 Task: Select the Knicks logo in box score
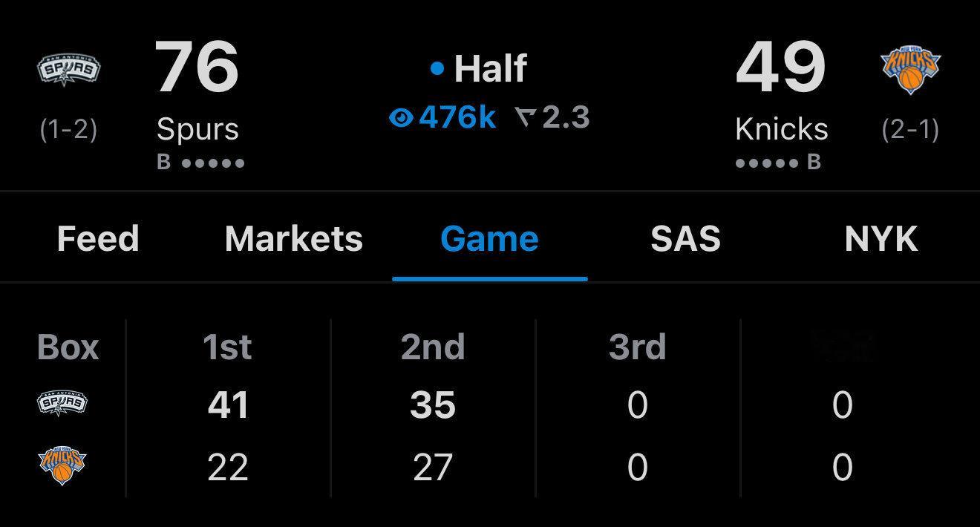(x=62, y=466)
